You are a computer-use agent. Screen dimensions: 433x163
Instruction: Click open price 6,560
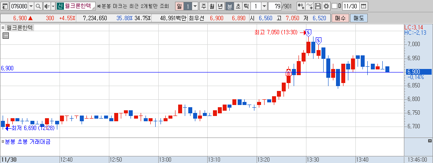pos(265,18)
